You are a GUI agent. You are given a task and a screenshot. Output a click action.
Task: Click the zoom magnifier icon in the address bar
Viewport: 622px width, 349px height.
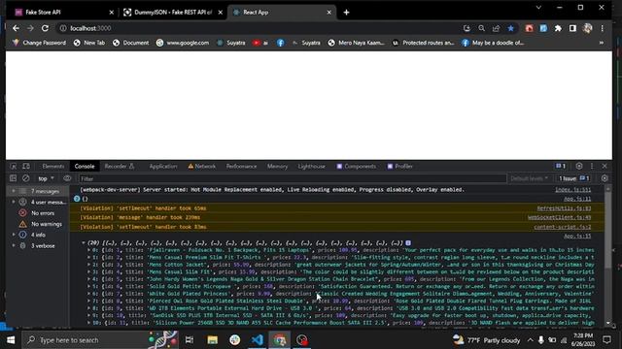[482, 28]
